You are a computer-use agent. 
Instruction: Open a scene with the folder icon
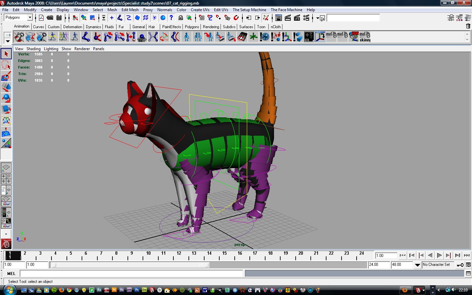pos(49,17)
